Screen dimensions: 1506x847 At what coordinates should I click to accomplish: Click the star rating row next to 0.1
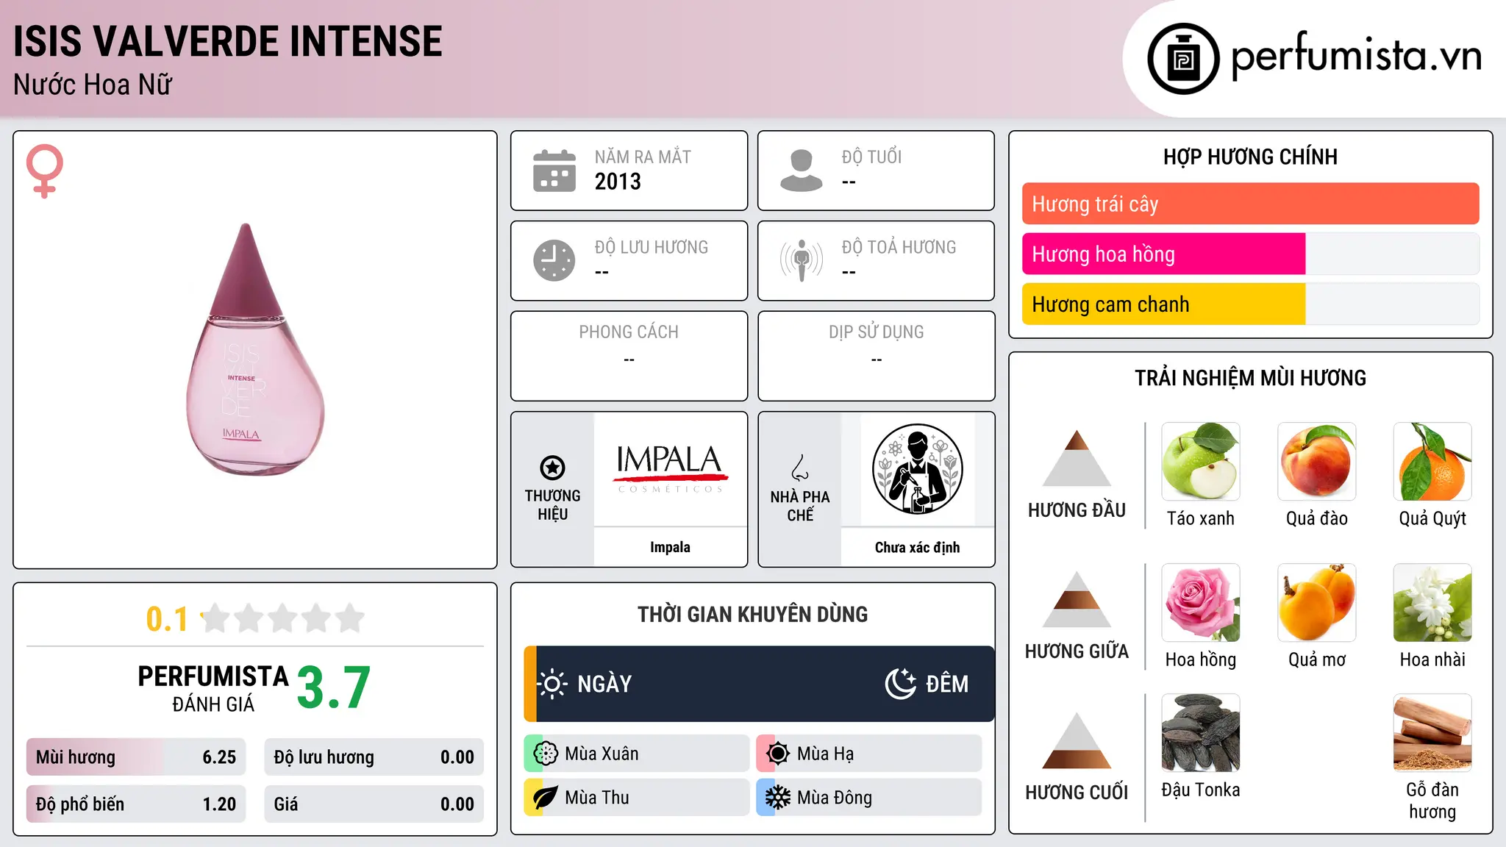(x=283, y=618)
